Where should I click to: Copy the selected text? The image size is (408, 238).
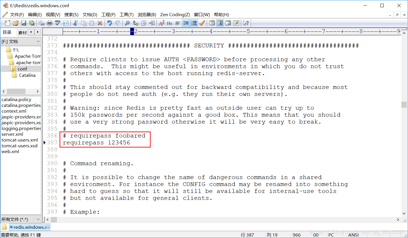[x=83, y=23]
